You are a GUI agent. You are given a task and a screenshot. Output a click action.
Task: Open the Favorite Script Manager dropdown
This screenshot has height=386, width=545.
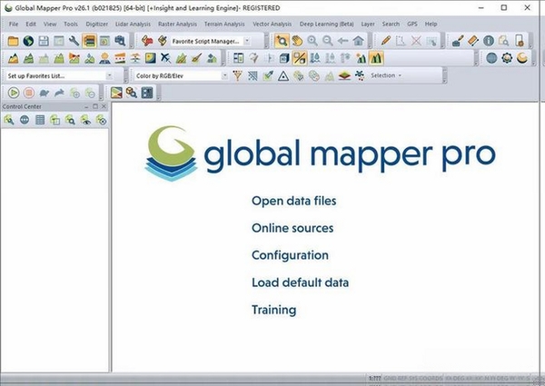tap(247, 41)
